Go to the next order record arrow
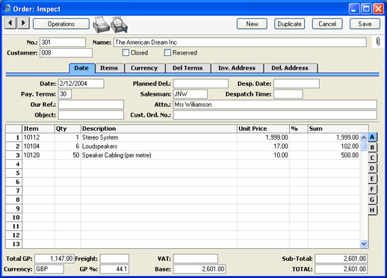This screenshot has width=387, height=278. [x=23, y=23]
